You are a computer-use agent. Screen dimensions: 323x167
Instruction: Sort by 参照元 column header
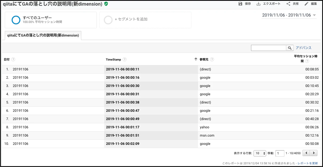coord(204,59)
